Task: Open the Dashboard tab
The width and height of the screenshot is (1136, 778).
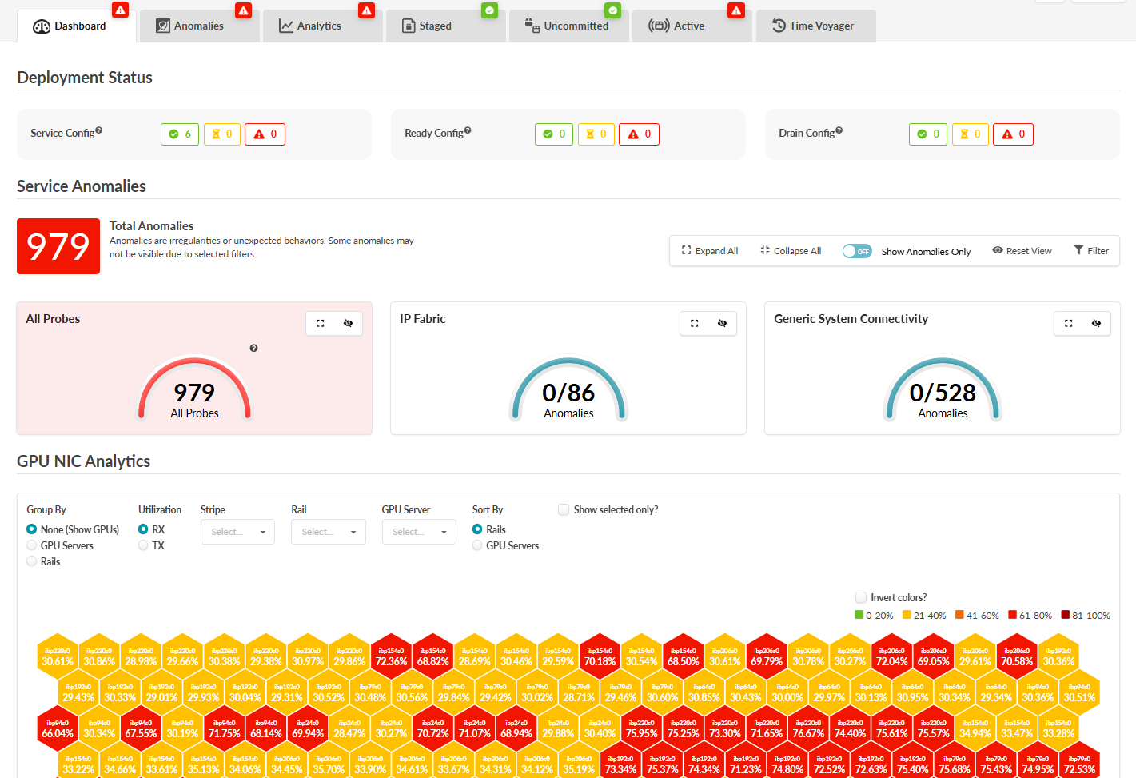Action: click(x=76, y=26)
